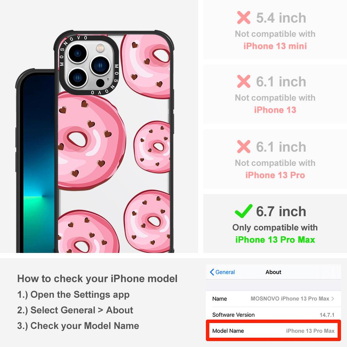Click the camera flash on the phone

100,48
